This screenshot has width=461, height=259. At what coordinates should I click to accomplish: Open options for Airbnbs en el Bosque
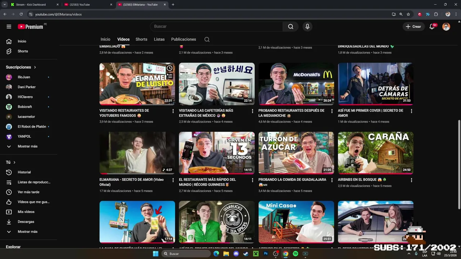(x=411, y=180)
